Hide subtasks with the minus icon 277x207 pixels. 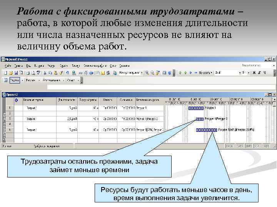[195, 72]
